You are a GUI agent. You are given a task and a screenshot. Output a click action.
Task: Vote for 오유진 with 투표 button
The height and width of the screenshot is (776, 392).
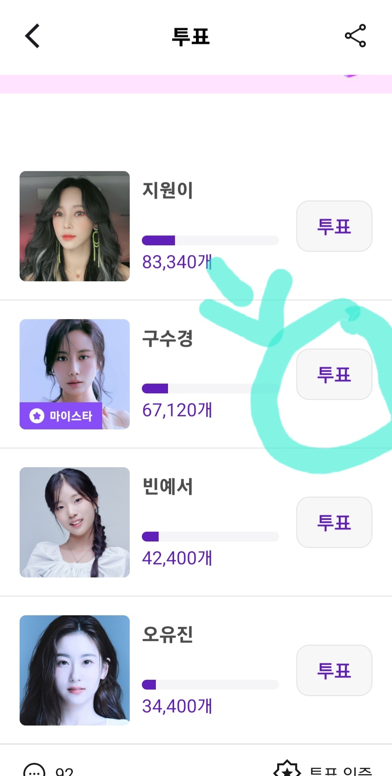click(334, 670)
